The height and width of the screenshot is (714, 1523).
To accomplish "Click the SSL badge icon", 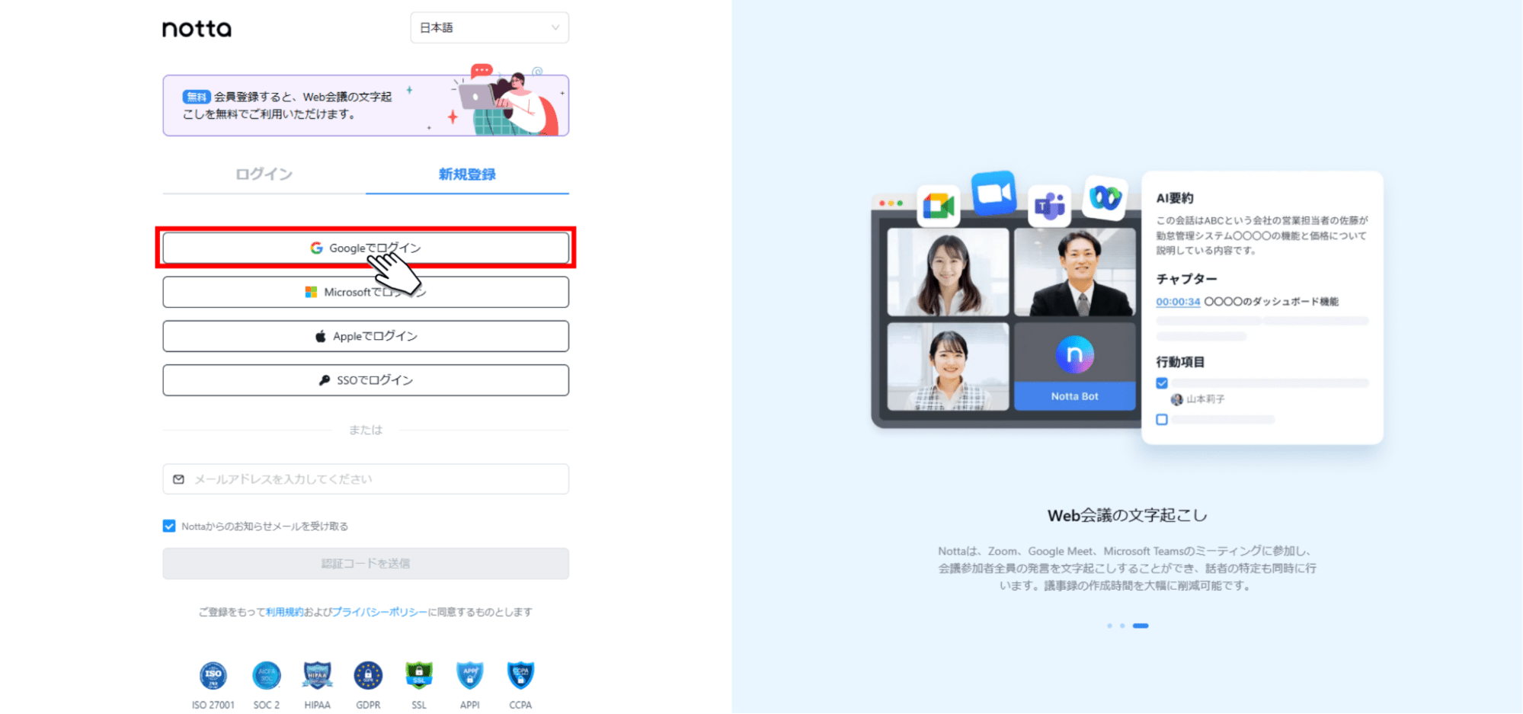I will coord(419,674).
